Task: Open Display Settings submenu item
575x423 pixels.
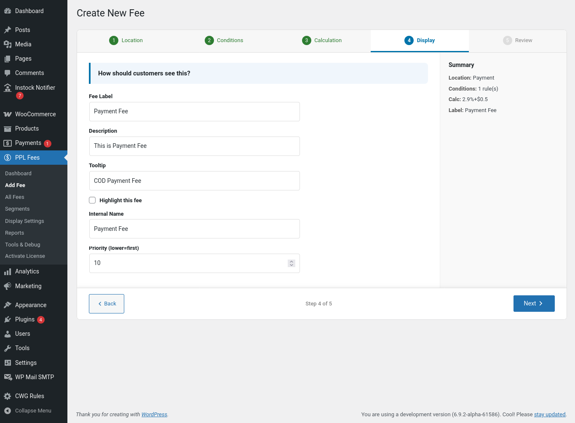Action: [x=24, y=221]
